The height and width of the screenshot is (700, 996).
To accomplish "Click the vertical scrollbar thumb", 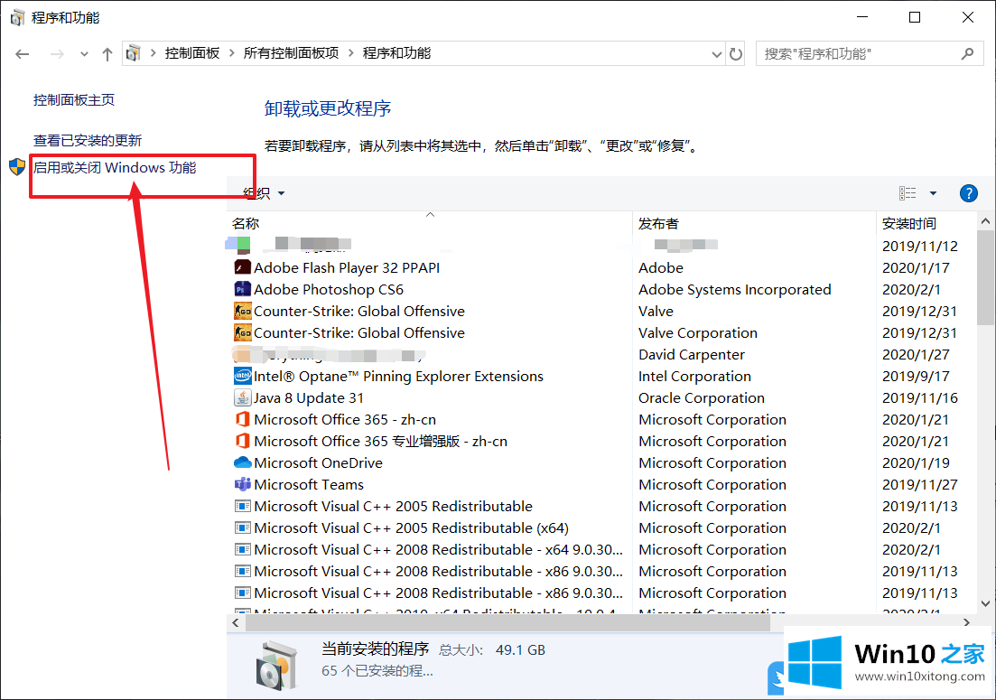I will coord(985,277).
